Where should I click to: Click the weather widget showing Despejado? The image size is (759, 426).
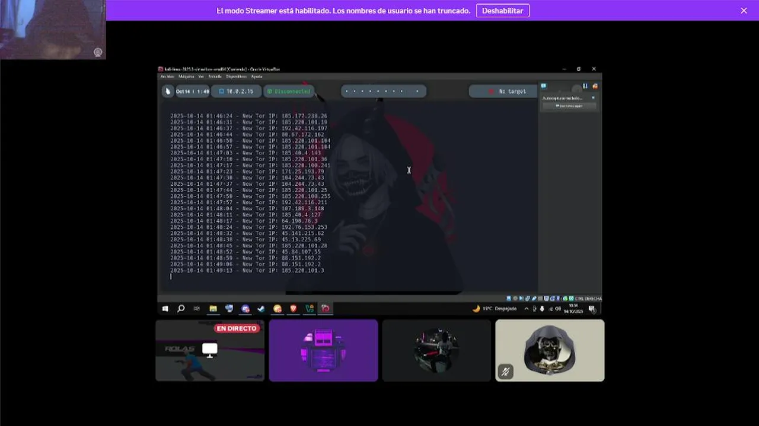495,309
